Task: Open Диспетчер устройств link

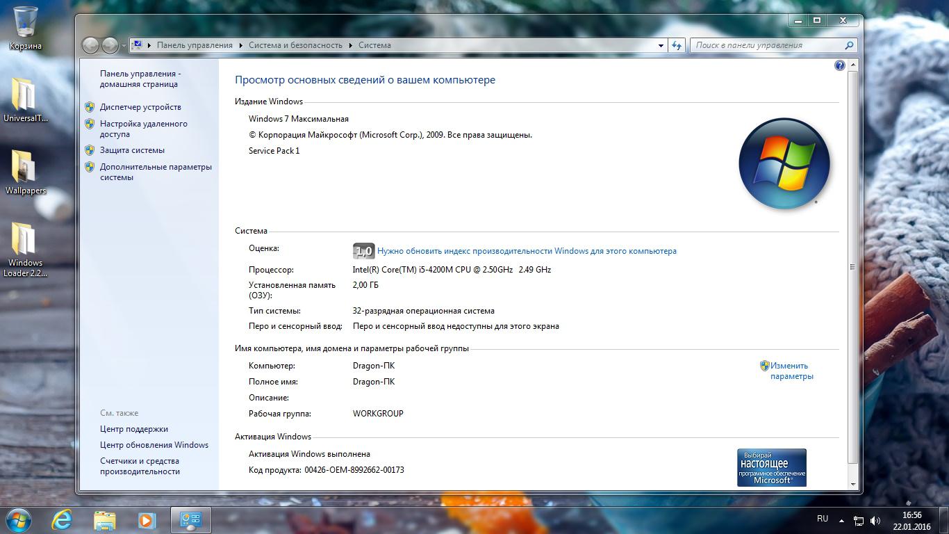Action: (140, 107)
